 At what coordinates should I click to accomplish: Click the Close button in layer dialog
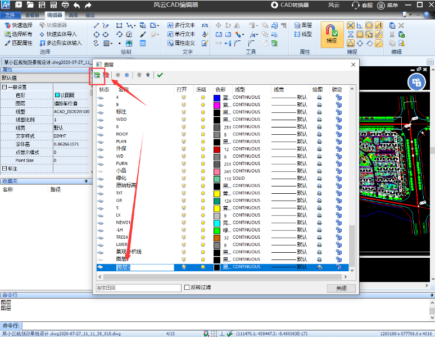pyautogui.click(x=341, y=288)
